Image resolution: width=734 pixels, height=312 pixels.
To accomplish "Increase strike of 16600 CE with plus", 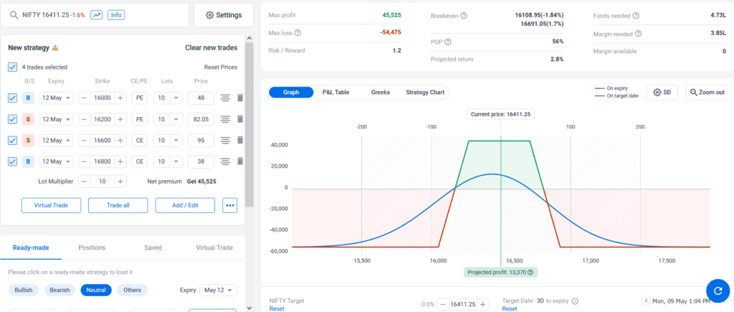I will pyautogui.click(x=120, y=140).
